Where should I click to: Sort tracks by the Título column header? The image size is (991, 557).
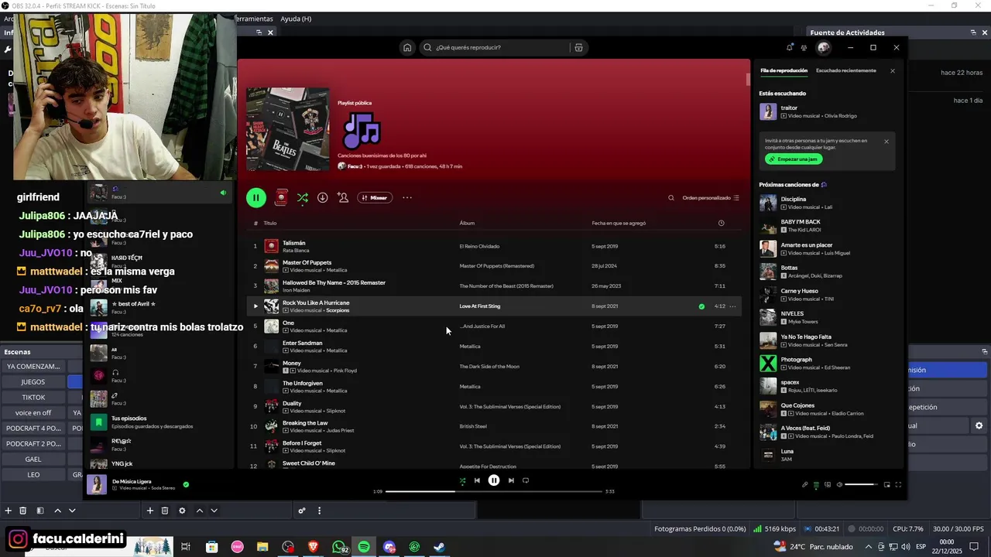click(x=269, y=223)
